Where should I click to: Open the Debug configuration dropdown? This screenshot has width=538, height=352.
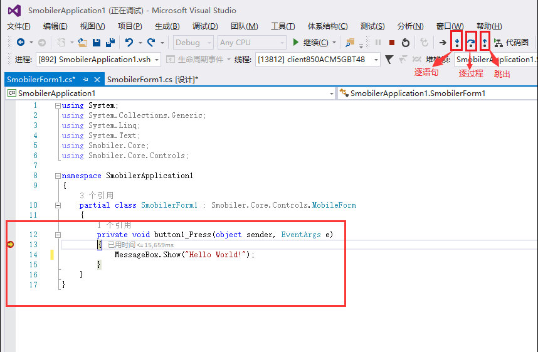(193, 43)
